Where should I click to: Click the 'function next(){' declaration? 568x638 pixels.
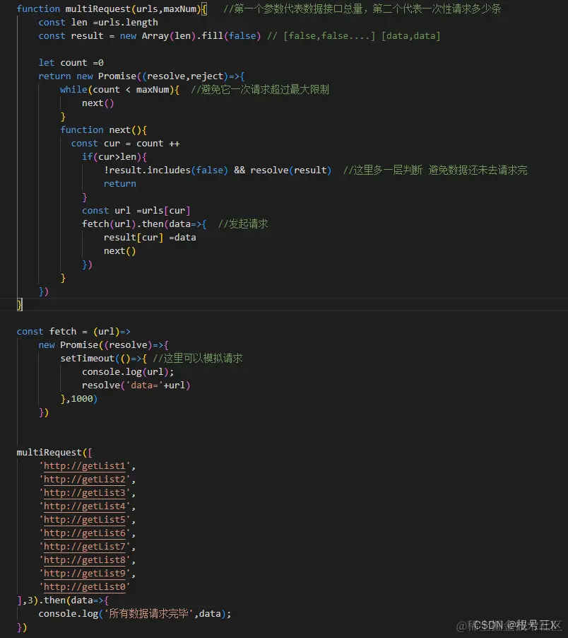tap(104, 130)
